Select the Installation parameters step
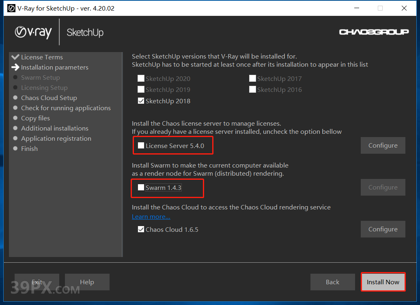Screen dimensions: 420x305 click(55, 68)
